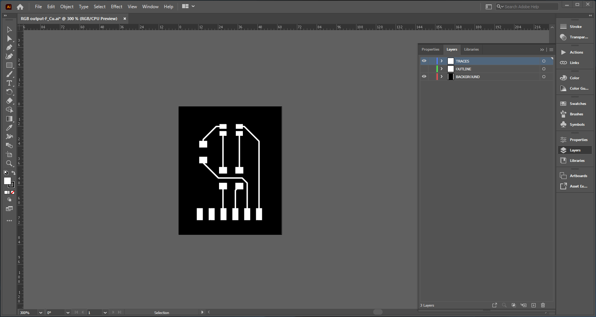
Task: Expand the OUTLINE layer
Action: click(442, 69)
